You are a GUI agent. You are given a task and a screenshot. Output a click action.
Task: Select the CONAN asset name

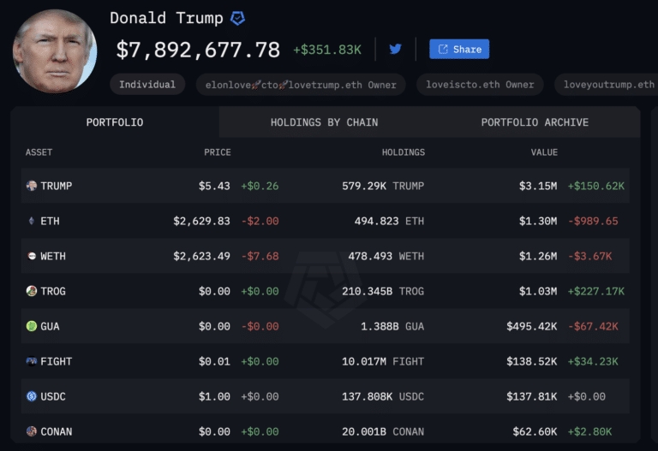click(57, 431)
